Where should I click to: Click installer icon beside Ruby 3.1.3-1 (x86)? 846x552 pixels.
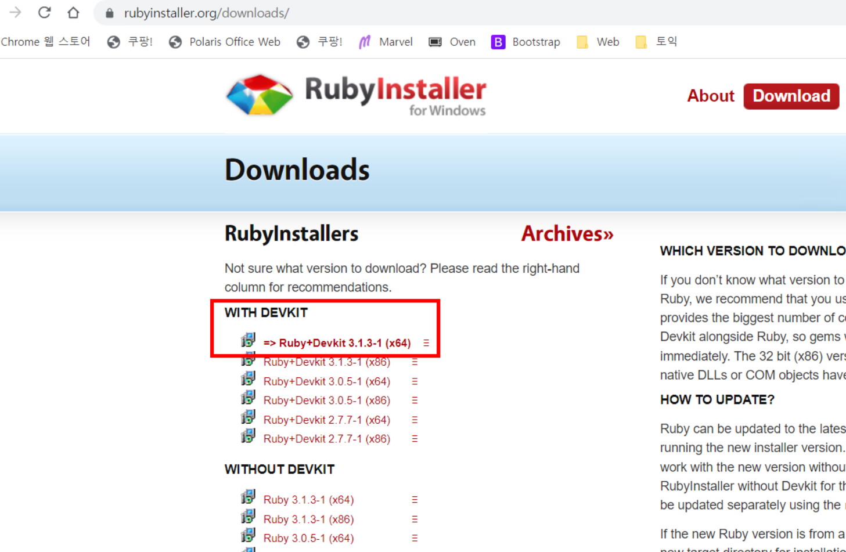tap(248, 517)
